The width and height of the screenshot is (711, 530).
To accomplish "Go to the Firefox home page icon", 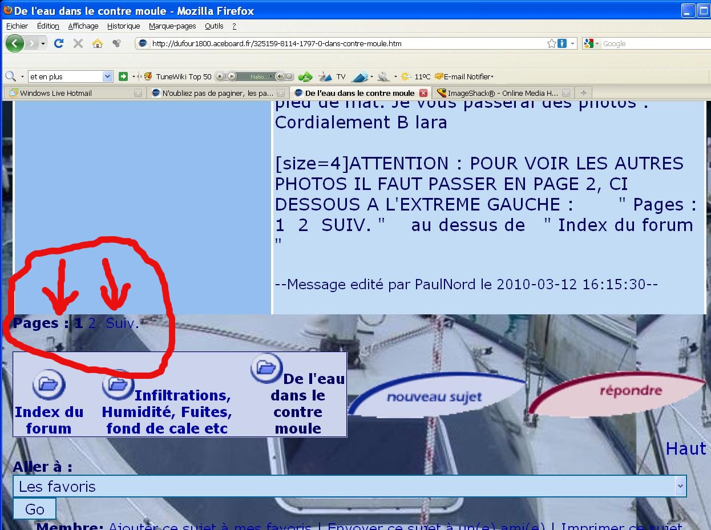I will click(98, 43).
